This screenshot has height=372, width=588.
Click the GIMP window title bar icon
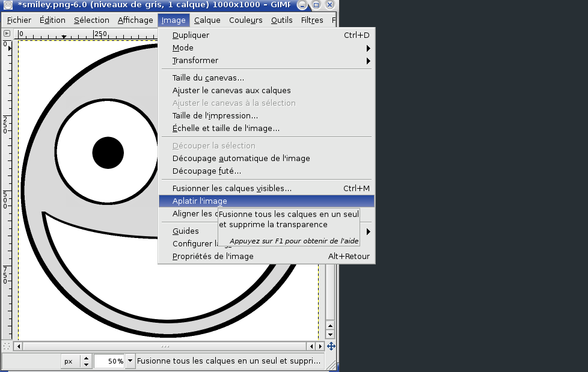click(x=8, y=5)
